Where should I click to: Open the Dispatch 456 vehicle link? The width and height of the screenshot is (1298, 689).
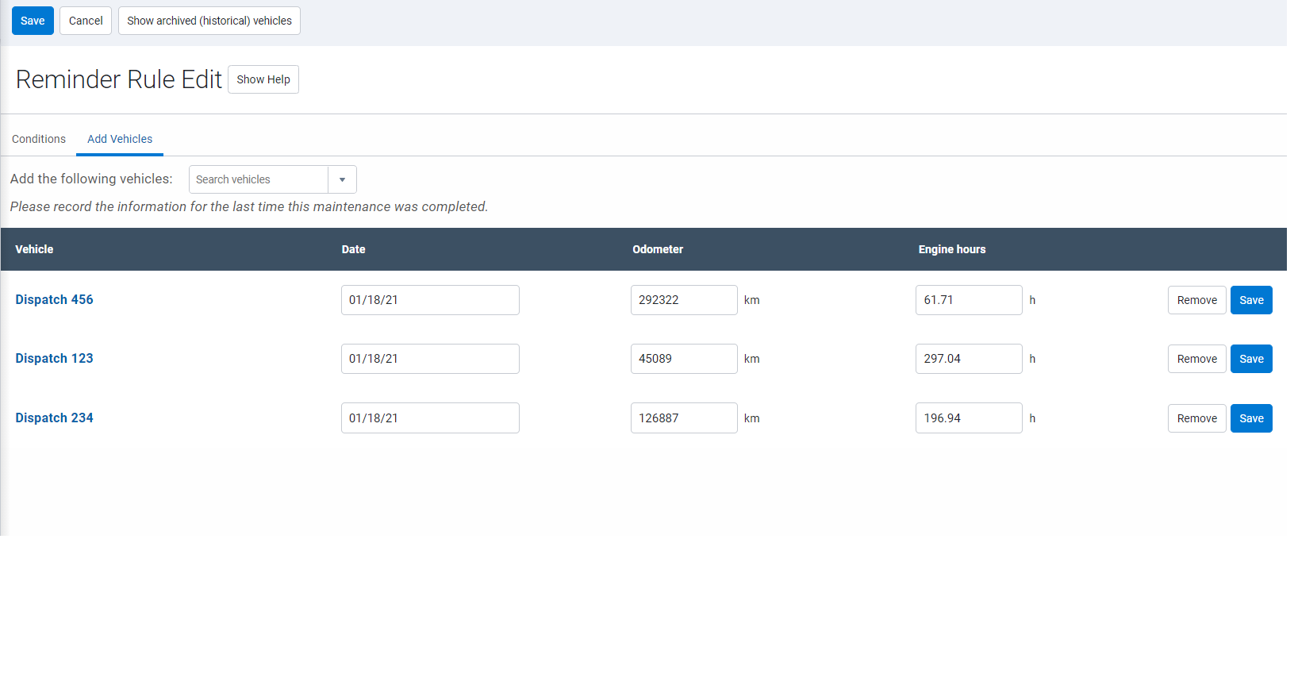click(x=54, y=299)
